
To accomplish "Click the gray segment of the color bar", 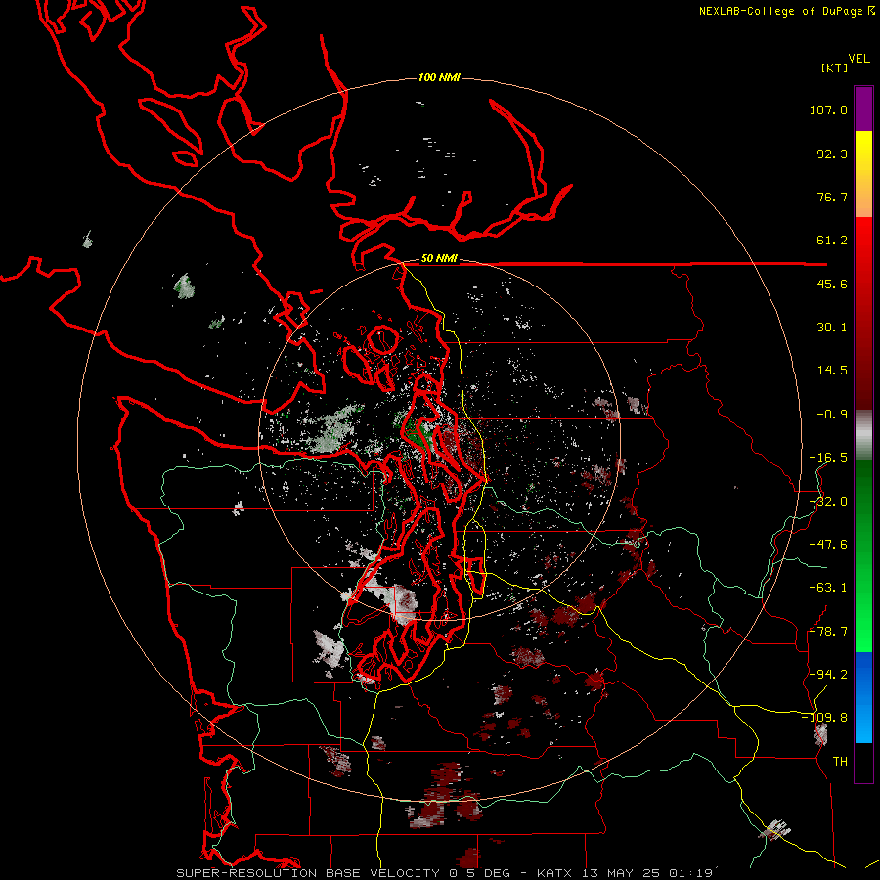I will [863, 435].
